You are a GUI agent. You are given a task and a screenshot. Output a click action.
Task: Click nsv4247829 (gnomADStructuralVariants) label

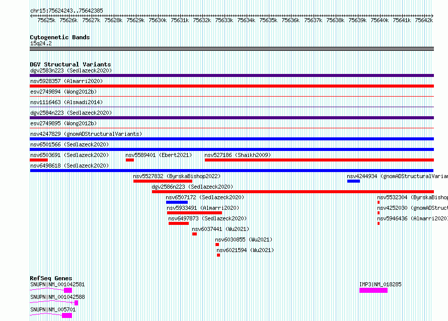[86, 134]
